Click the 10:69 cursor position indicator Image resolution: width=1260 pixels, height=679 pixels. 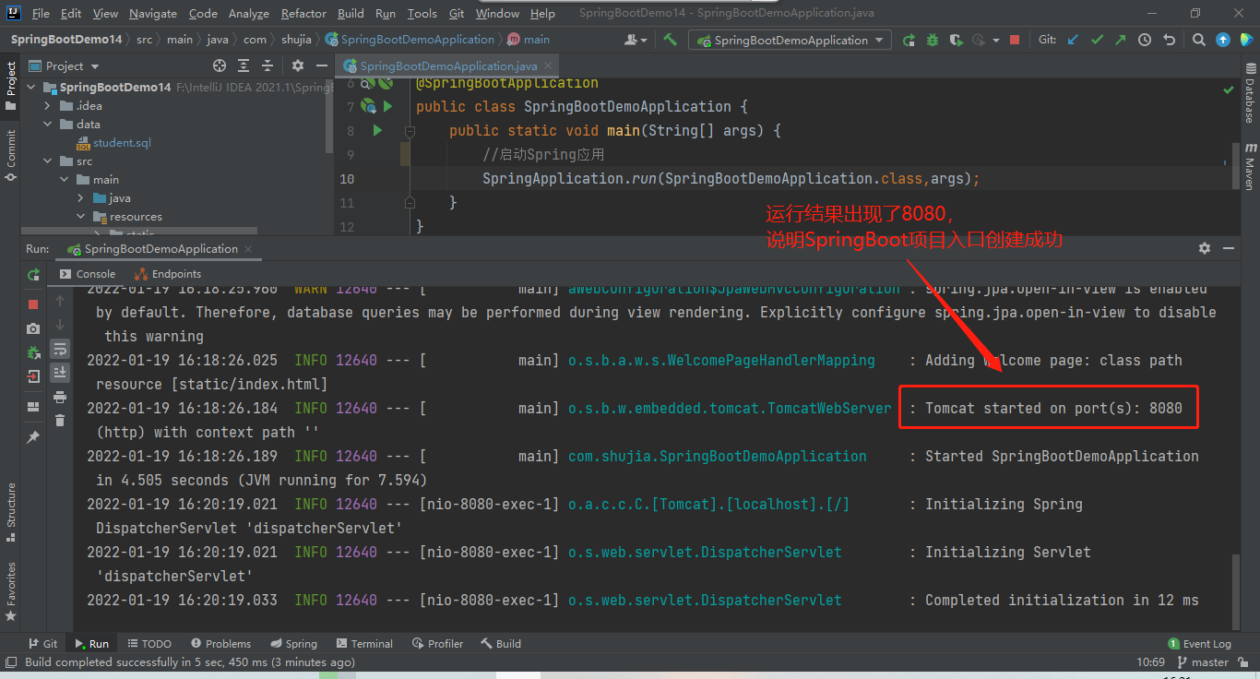1150,662
